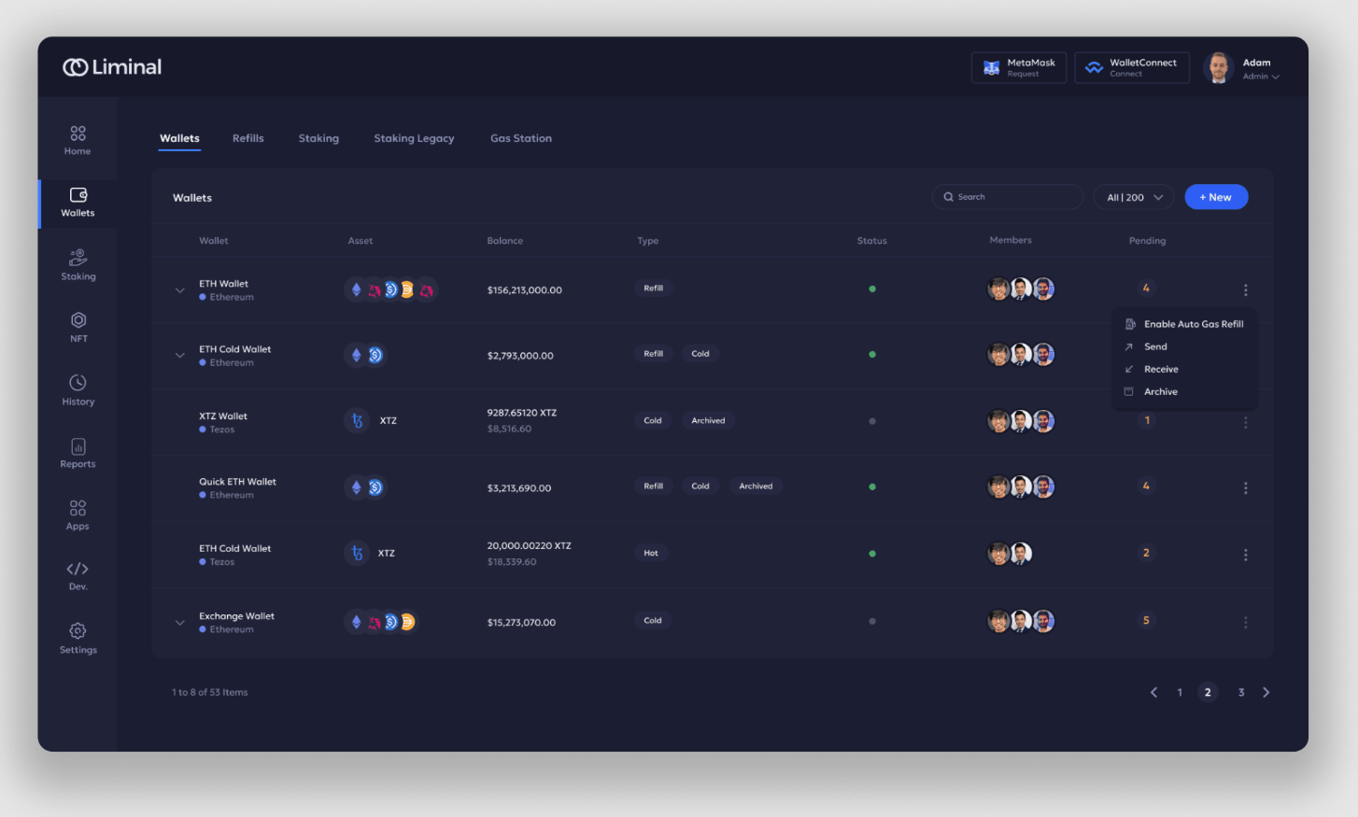Open NFT in the sidebar

coord(78,328)
